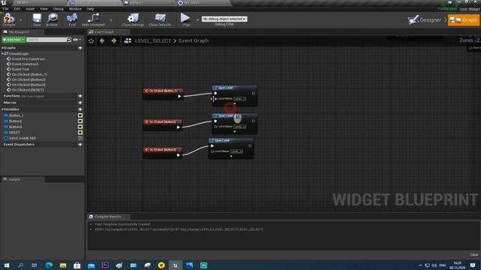Open the Debug menu
481x270 pixels.
tap(59, 9)
